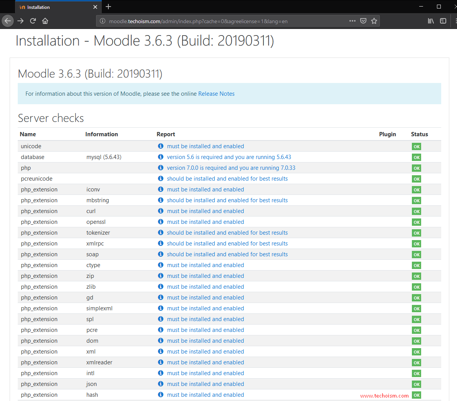Bookmark this page with the star
Image resolution: width=457 pixels, height=401 pixels.
[374, 21]
